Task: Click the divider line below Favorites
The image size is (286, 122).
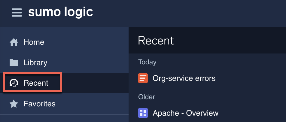Action: [64, 114]
